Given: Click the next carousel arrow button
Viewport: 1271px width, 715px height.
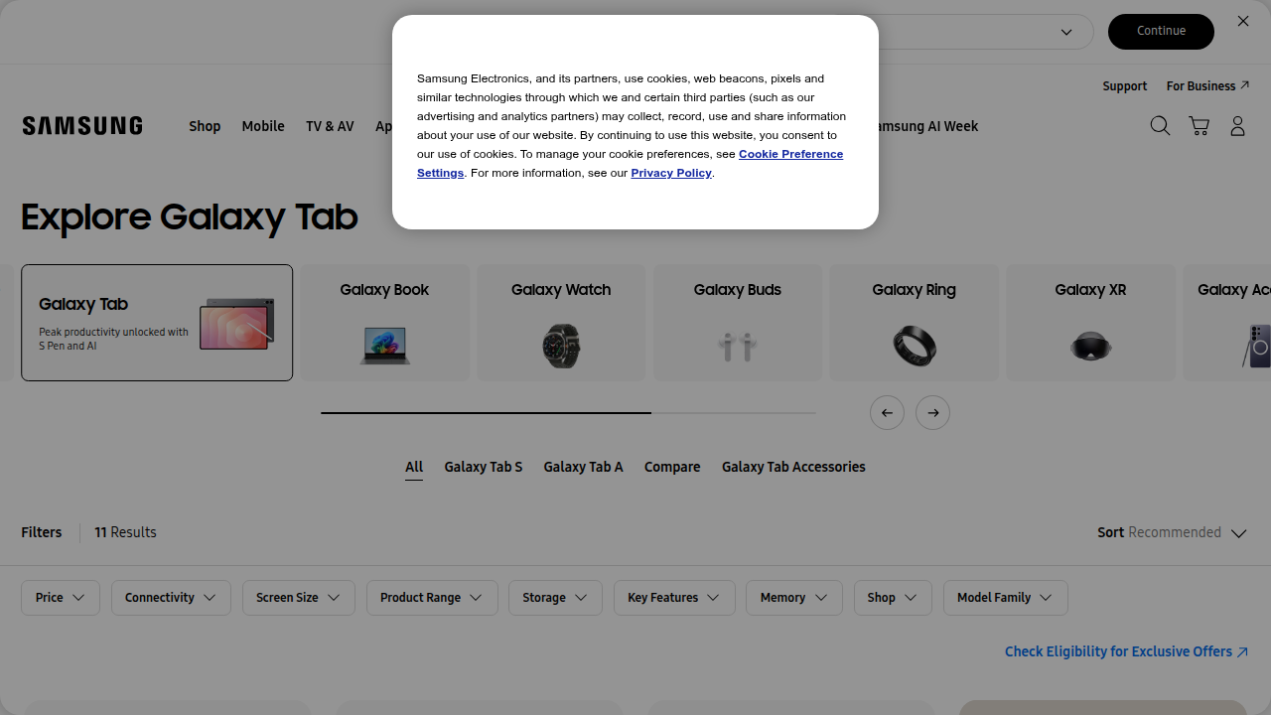Looking at the screenshot, I should click(x=932, y=413).
